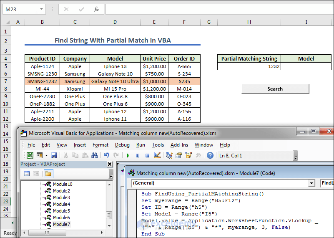Click cell H5 containing 1232

249,66
